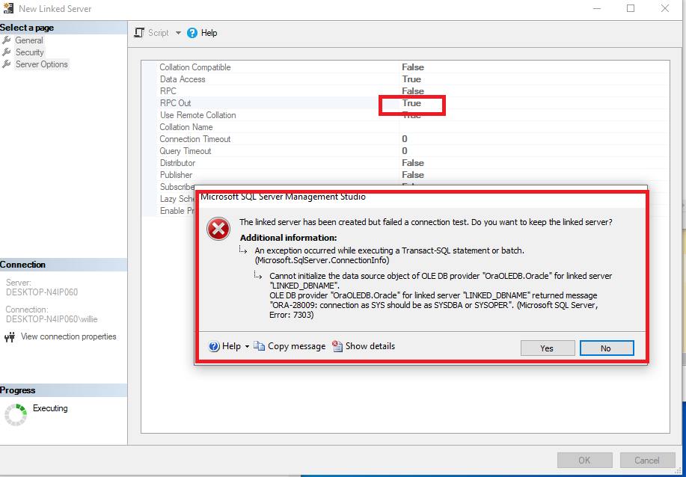Select the Use Remote Collation property label
This screenshot has width=686, height=477.
point(197,115)
